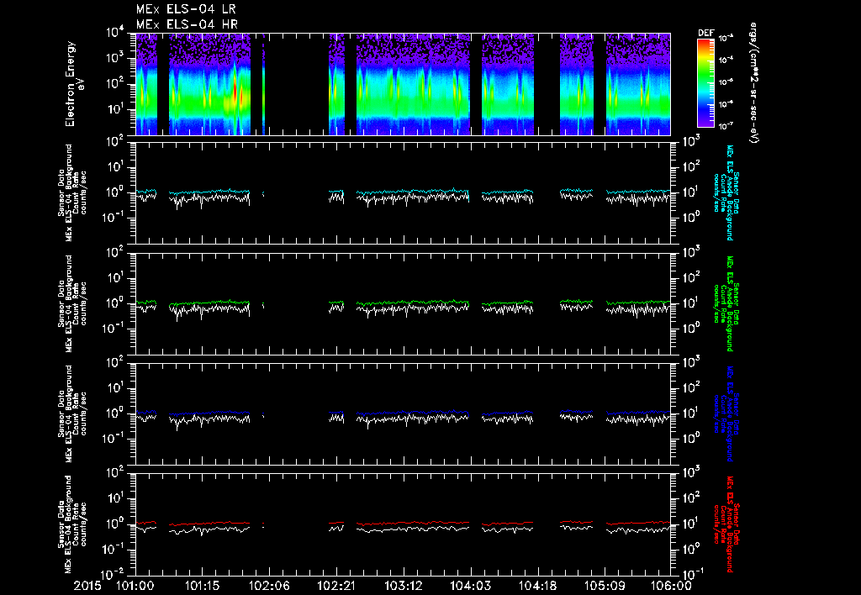Click the 105:09 time axis label
Screen dimensions: 861x595
pos(604,585)
